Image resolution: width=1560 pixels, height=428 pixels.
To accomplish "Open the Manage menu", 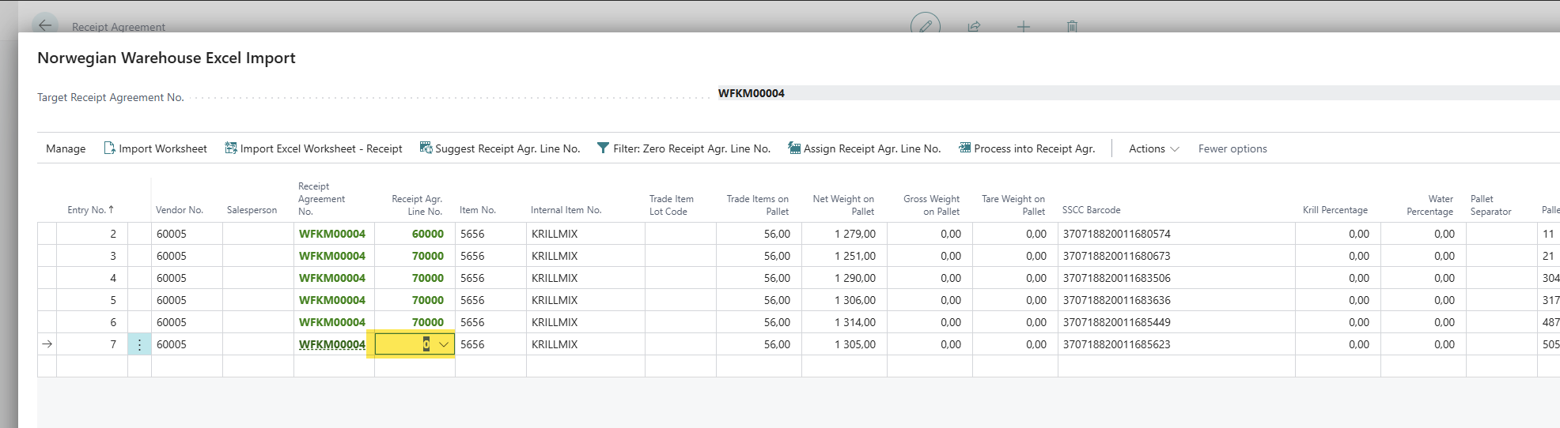I will pyautogui.click(x=66, y=148).
